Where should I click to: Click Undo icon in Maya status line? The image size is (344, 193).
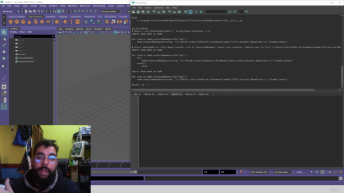point(39,11)
